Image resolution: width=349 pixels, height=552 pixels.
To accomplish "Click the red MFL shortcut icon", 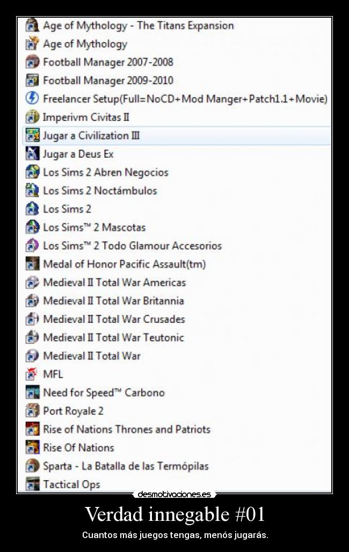I will click(x=32, y=374).
